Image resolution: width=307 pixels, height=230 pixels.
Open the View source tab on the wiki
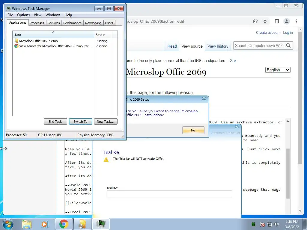tap(192, 46)
